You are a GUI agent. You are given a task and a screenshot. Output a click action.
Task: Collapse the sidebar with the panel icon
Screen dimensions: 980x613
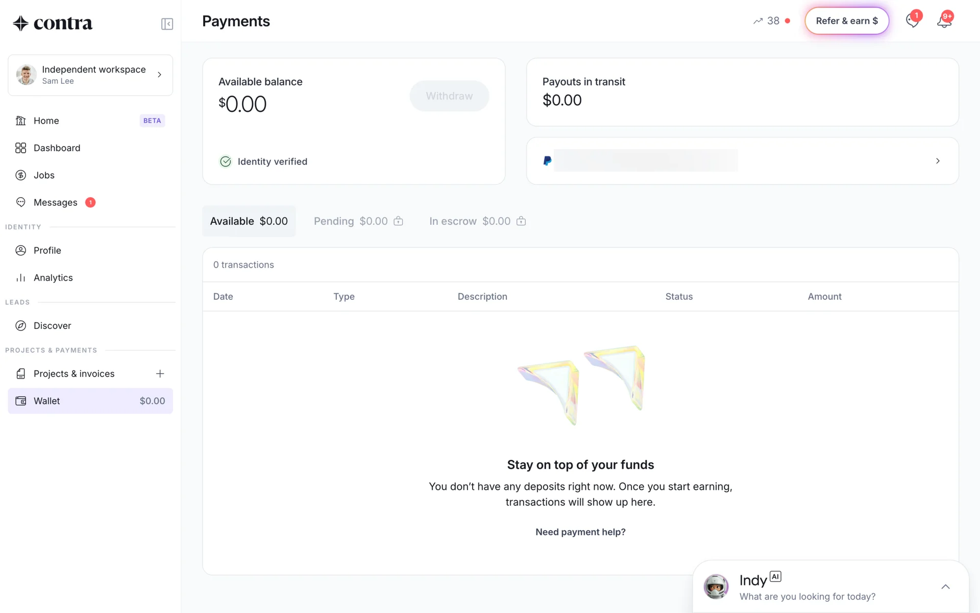coord(167,24)
